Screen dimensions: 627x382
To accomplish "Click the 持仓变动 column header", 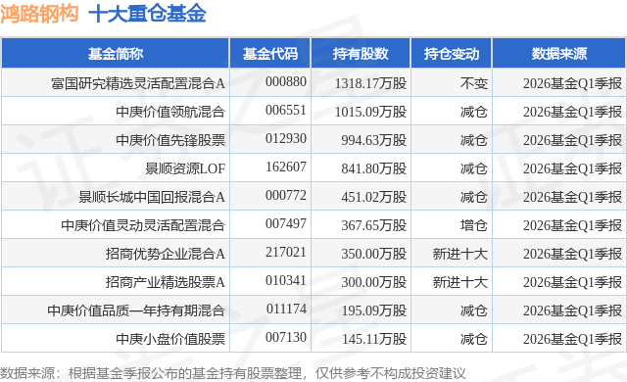I will 452,54.
